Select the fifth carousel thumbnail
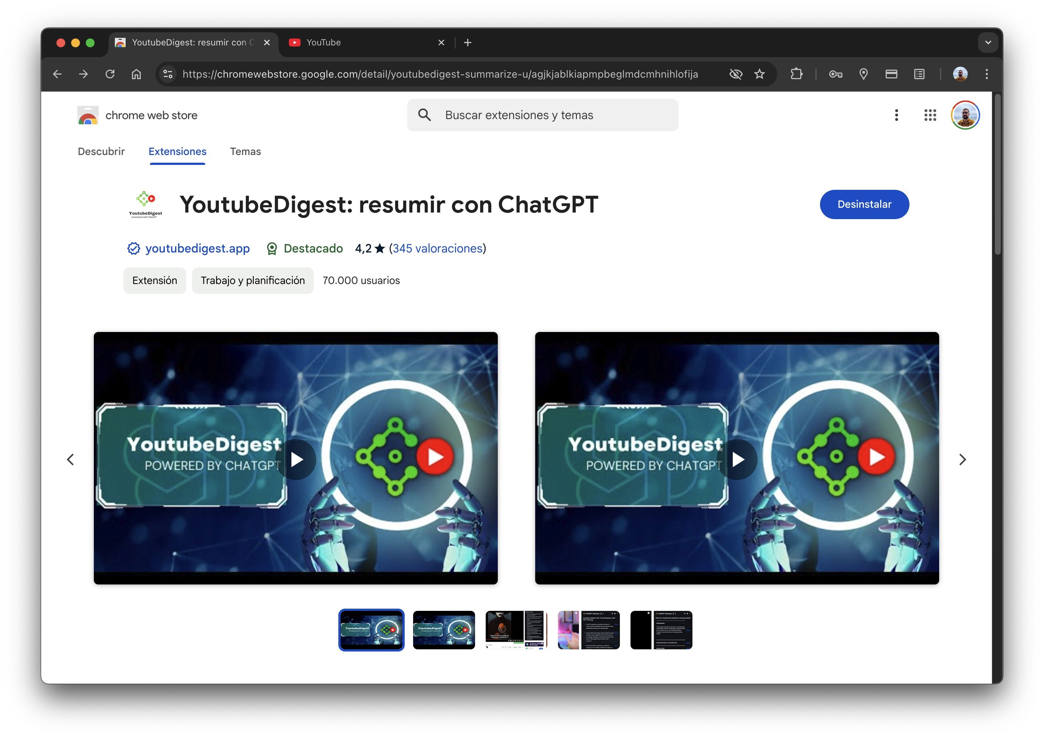 661,630
